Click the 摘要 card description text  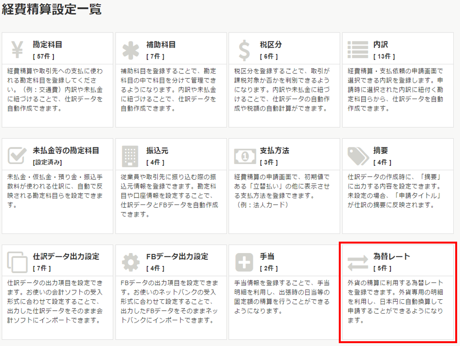(397, 191)
